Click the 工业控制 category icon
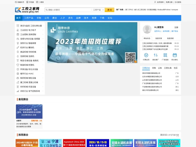 click(18, 35)
